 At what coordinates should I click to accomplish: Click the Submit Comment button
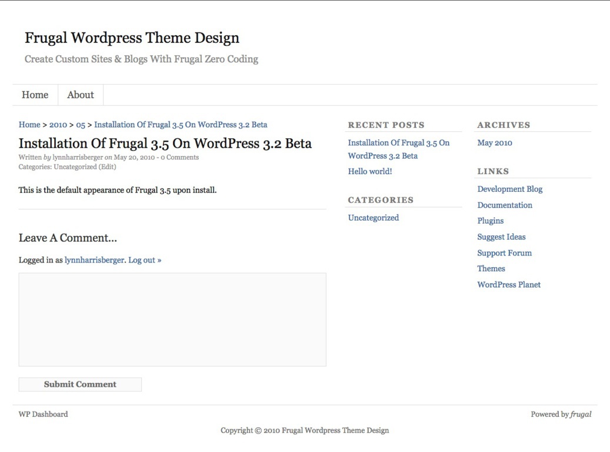click(80, 384)
